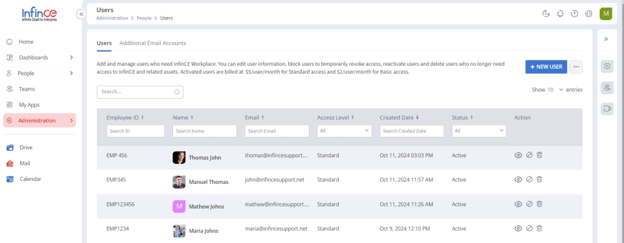View details of Thomas John with eye icon
This screenshot has width=624, height=243.
[518, 155]
